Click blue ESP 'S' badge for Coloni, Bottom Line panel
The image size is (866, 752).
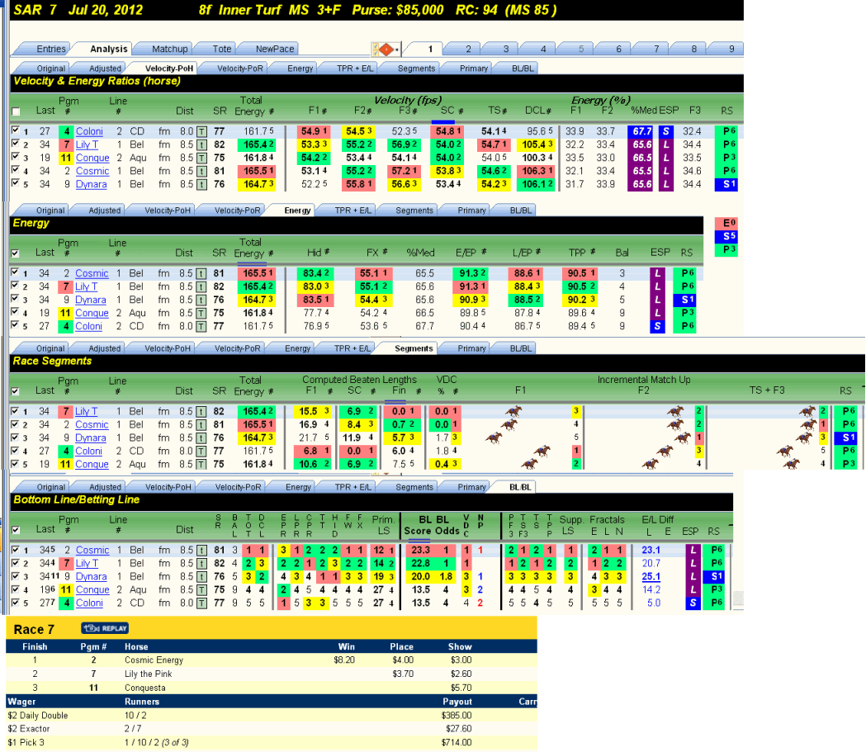(x=693, y=603)
